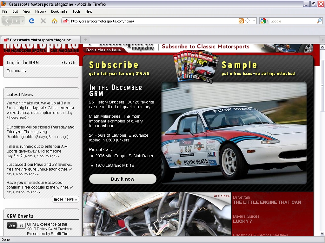Open the recent pages history dropdown
325x243 pixels.
click(23, 21)
